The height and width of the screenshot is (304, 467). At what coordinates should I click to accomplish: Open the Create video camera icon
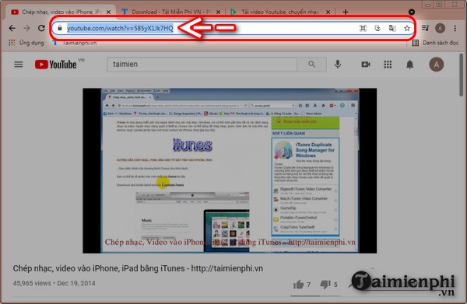tap(366, 65)
